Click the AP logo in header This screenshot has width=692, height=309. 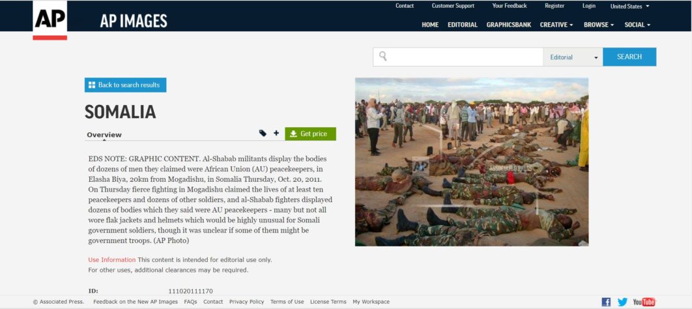click(50, 20)
